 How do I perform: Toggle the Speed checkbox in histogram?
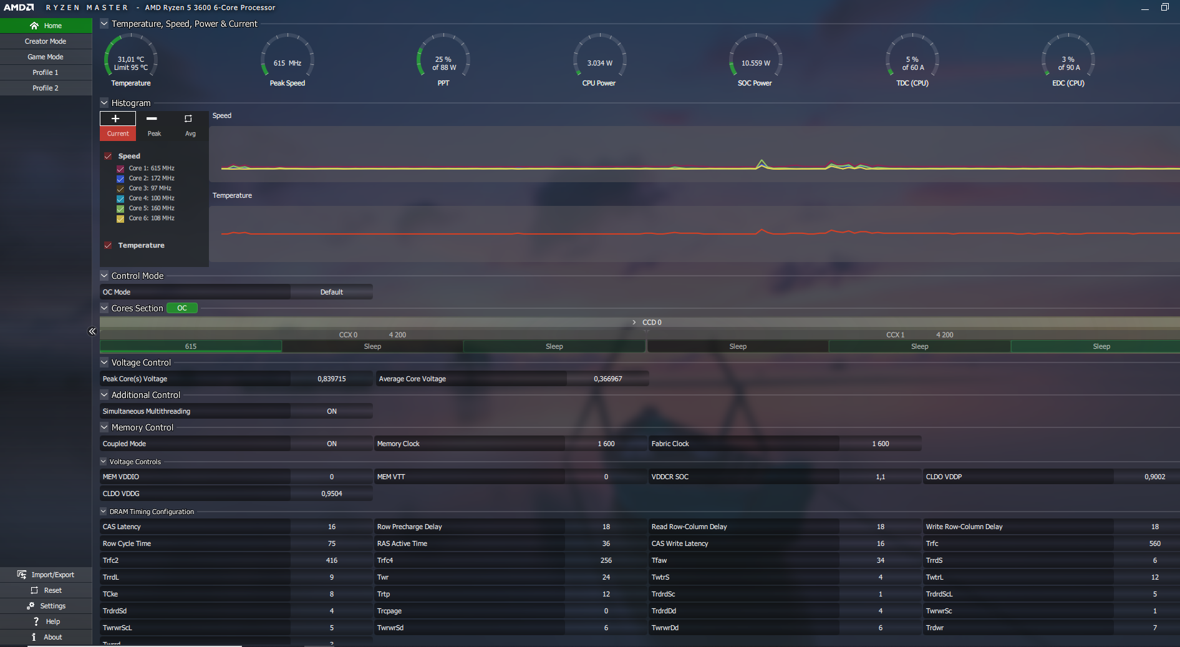click(108, 156)
